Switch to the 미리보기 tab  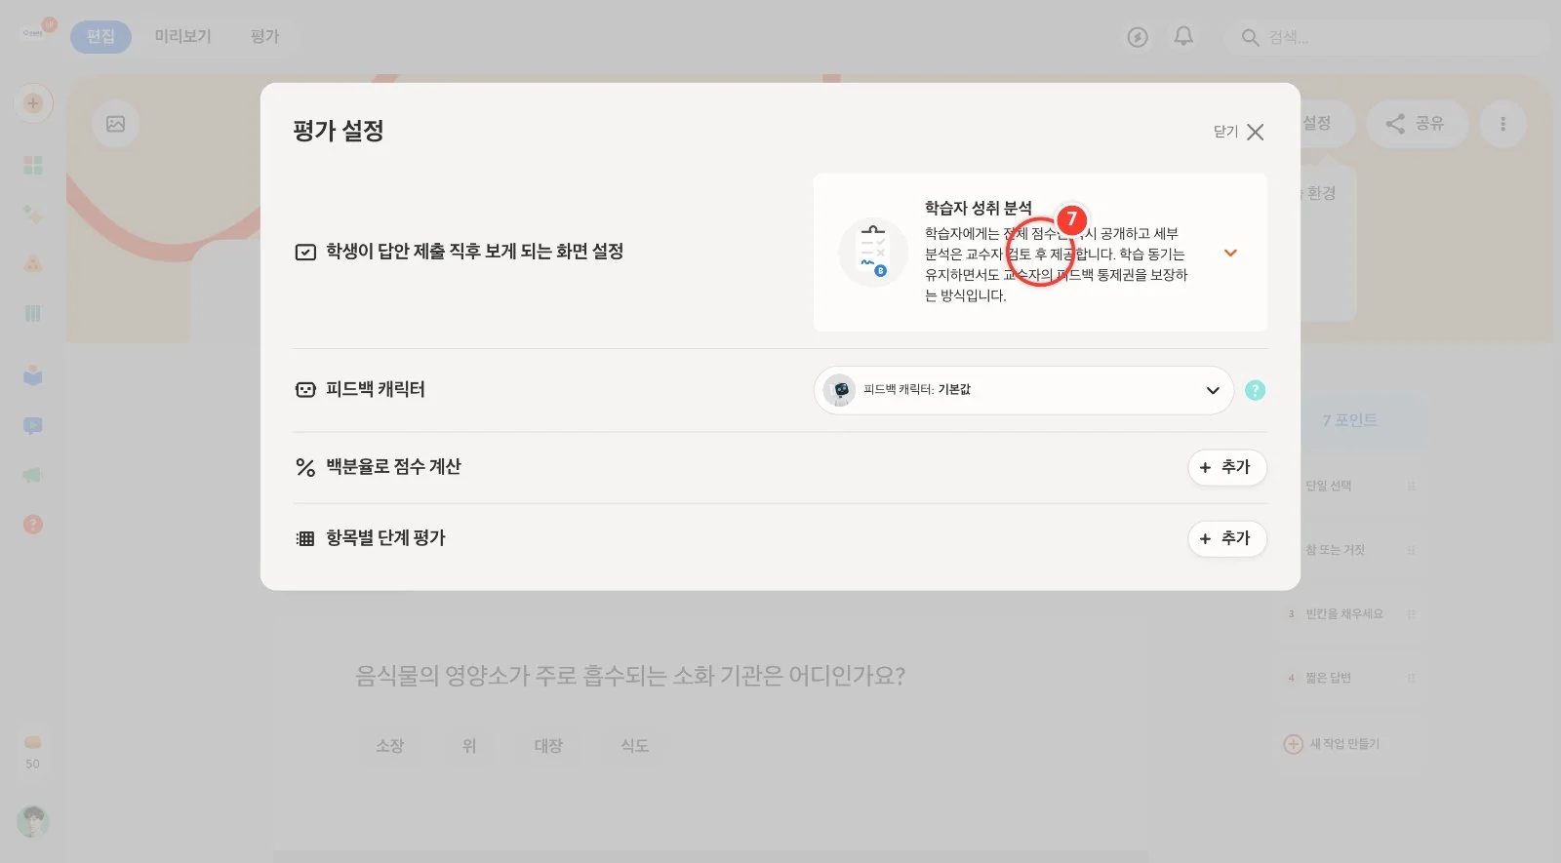point(182,36)
